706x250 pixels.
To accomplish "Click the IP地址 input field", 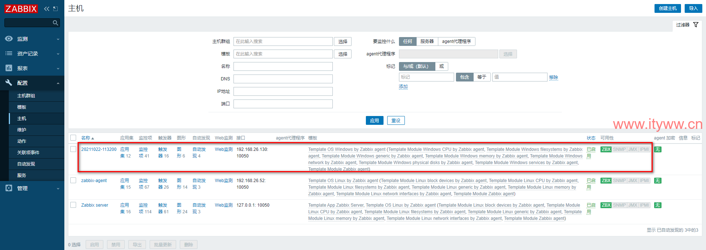I will click(x=283, y=91).
